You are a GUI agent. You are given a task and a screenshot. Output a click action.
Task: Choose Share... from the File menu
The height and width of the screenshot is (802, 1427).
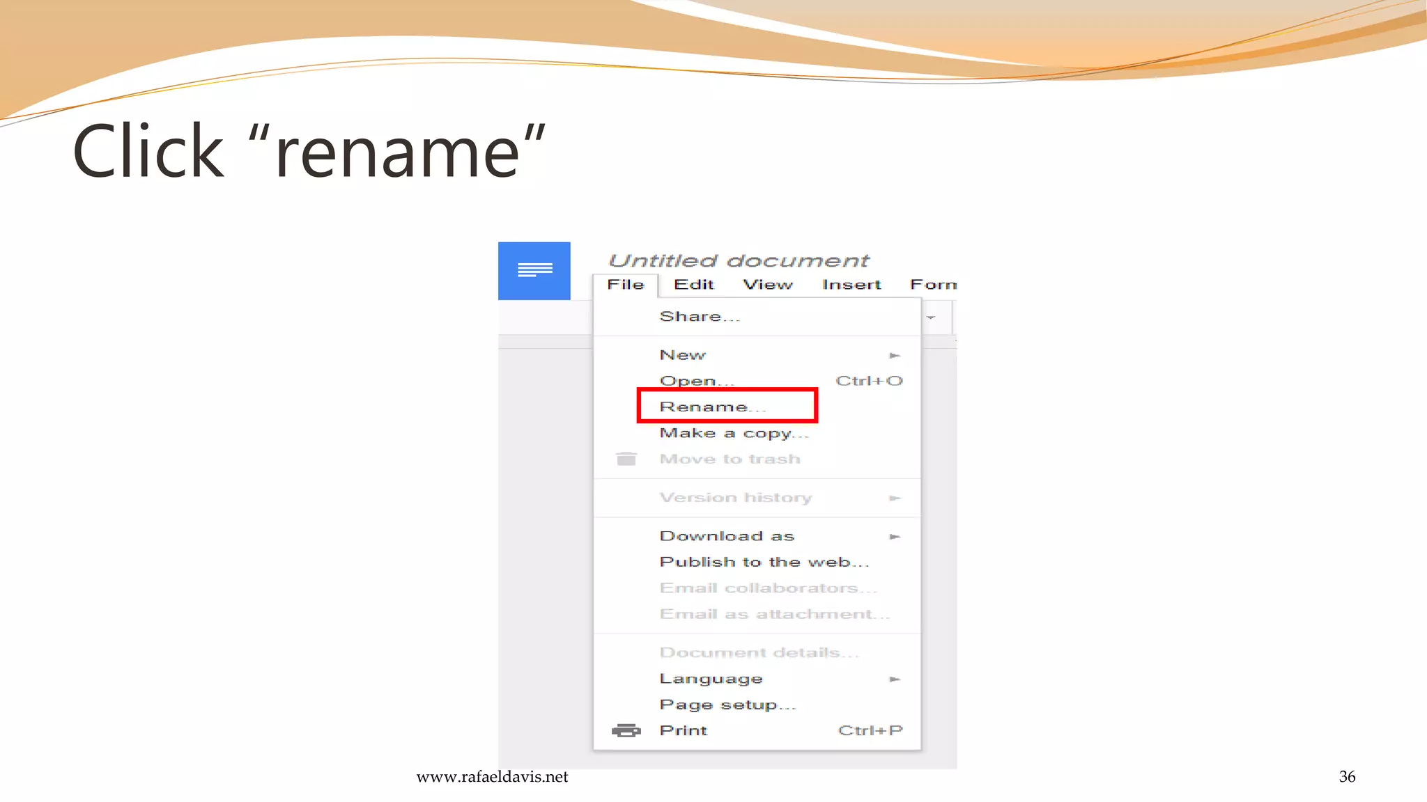tap(700, 317)
